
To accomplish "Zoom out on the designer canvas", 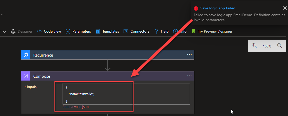I will click(x=279, y=46).
